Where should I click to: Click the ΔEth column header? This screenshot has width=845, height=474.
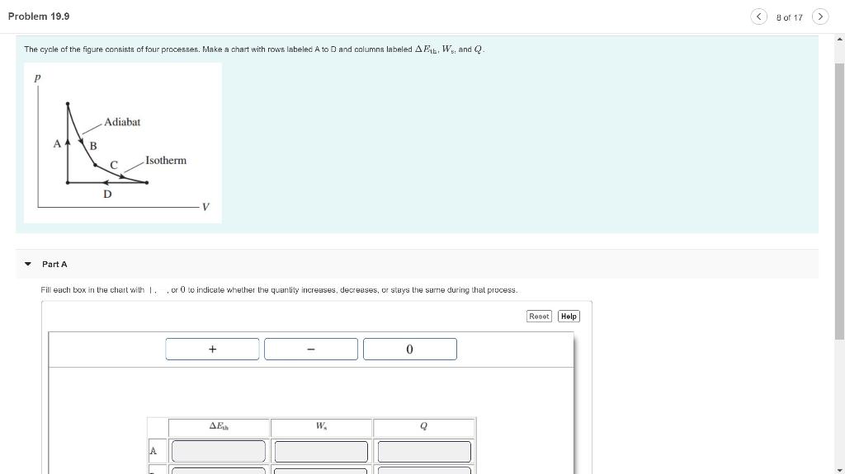tap(219, 427)
